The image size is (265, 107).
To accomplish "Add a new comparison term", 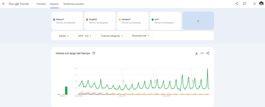I will (198, 21).
